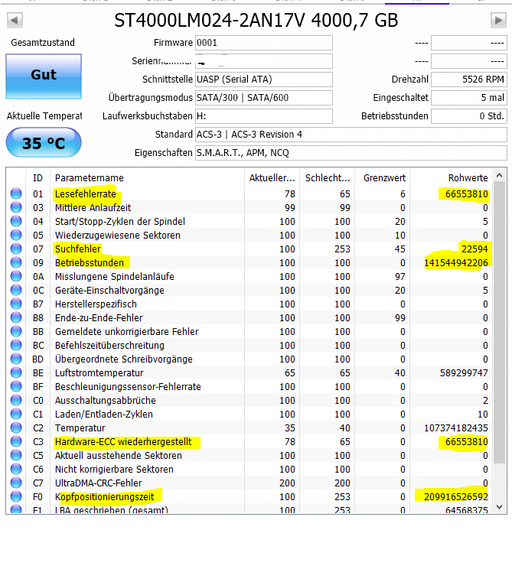Screen dimensions: 512x582
Task: Click the Seriennummer field
Action: (264, 61)
